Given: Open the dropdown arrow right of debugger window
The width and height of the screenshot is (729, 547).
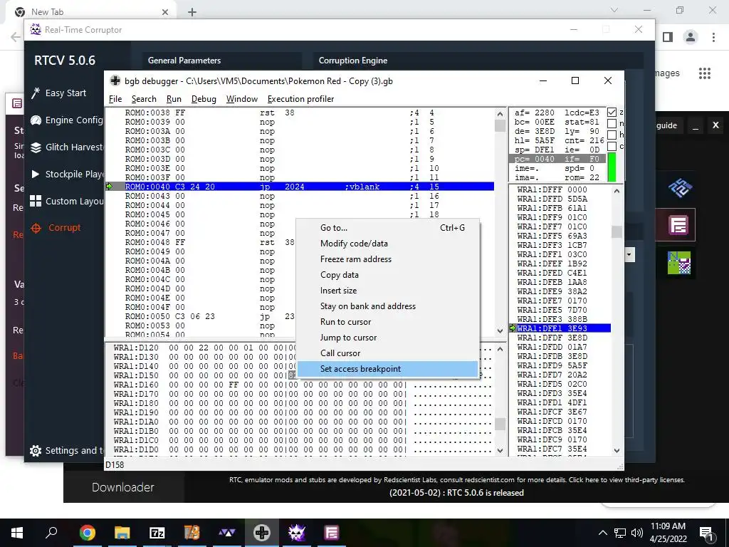Looking at the screenshot, I should [629, 254].
